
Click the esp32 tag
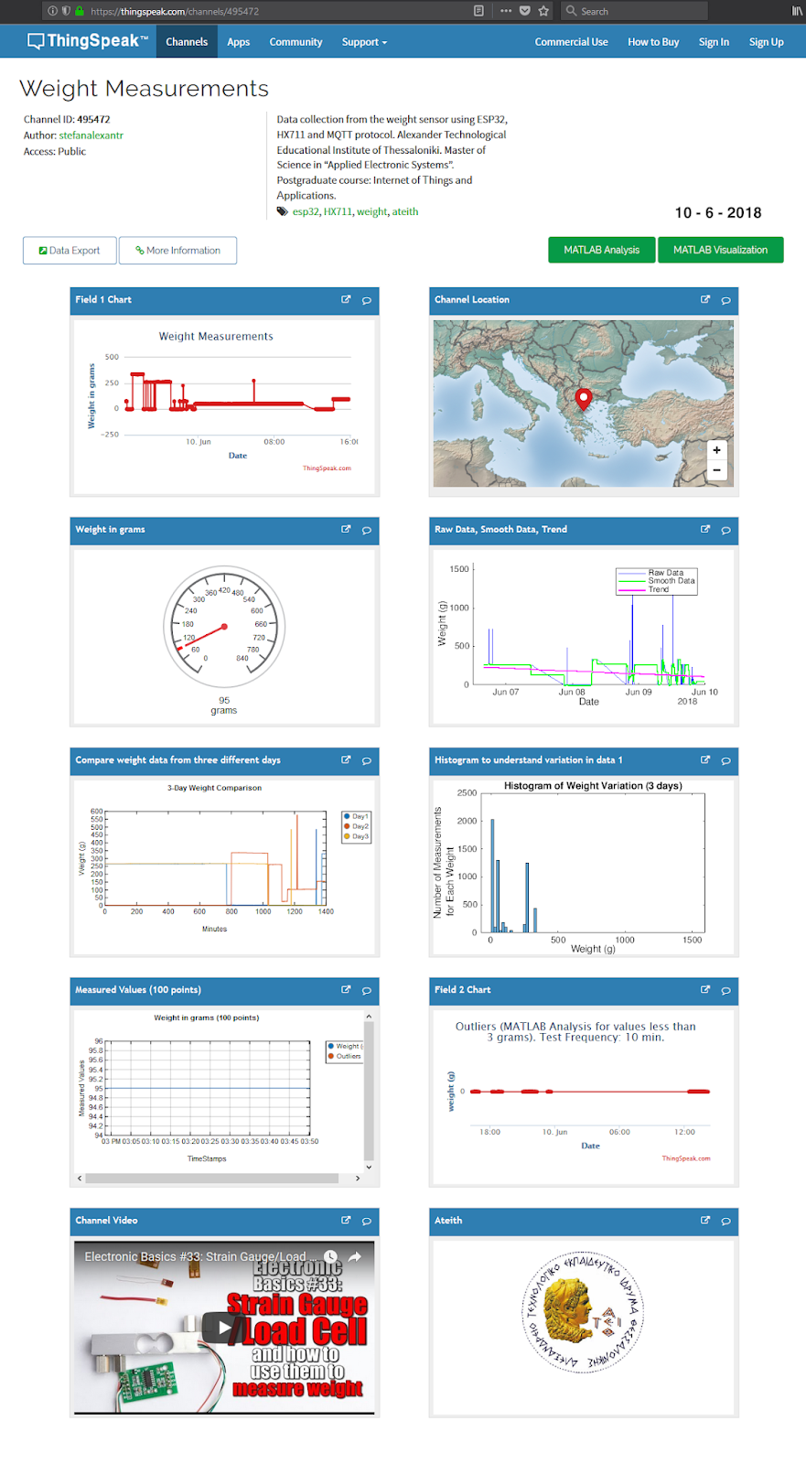pyautogui.click(x=306, y=211)
